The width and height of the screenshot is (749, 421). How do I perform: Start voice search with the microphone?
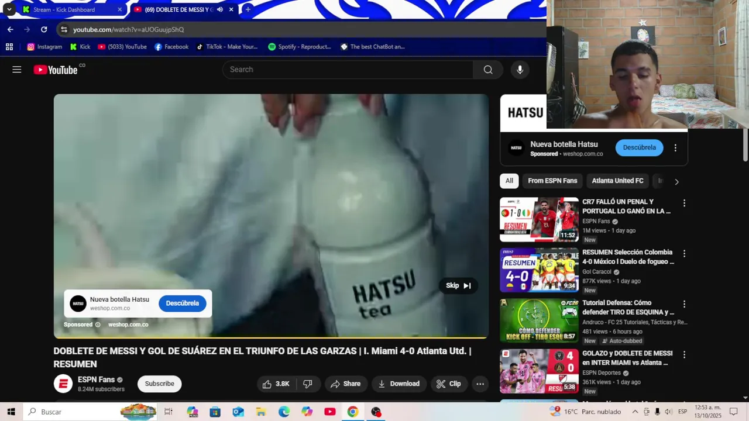pyautogui.click(x=520, y=70)
